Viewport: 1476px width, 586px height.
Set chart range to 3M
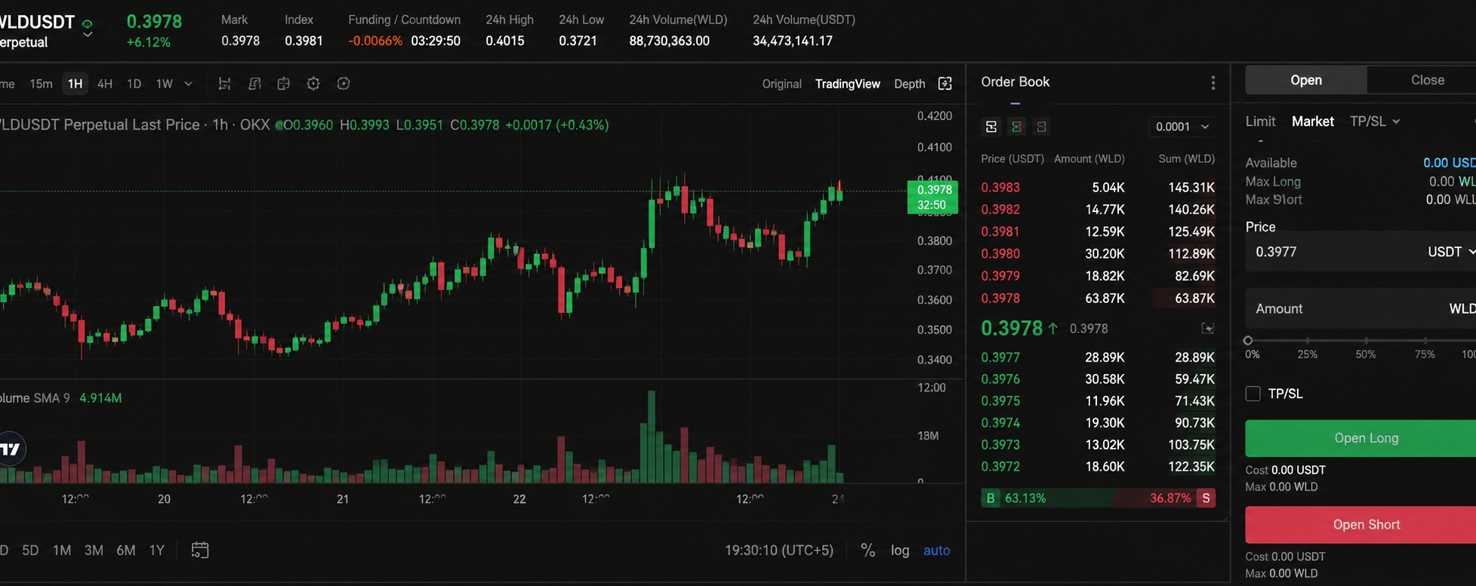click(x=94, y=551)
